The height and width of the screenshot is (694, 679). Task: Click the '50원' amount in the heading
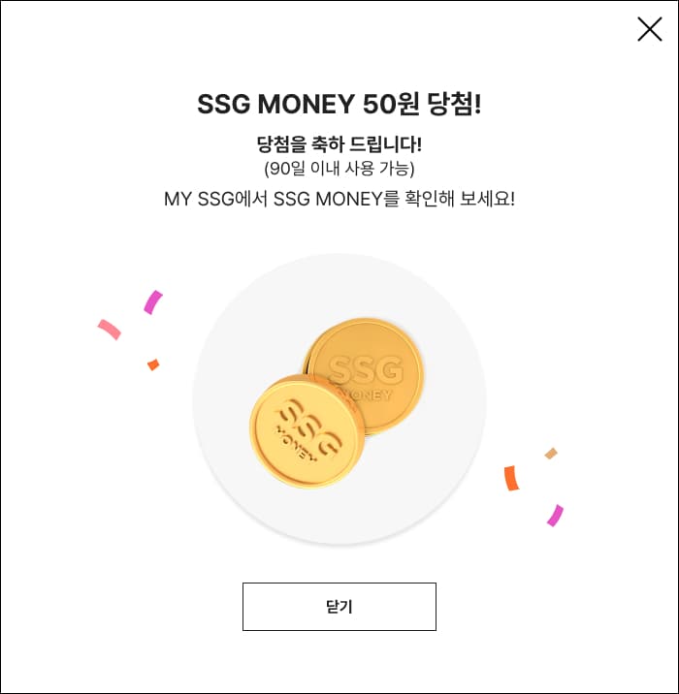390,105
